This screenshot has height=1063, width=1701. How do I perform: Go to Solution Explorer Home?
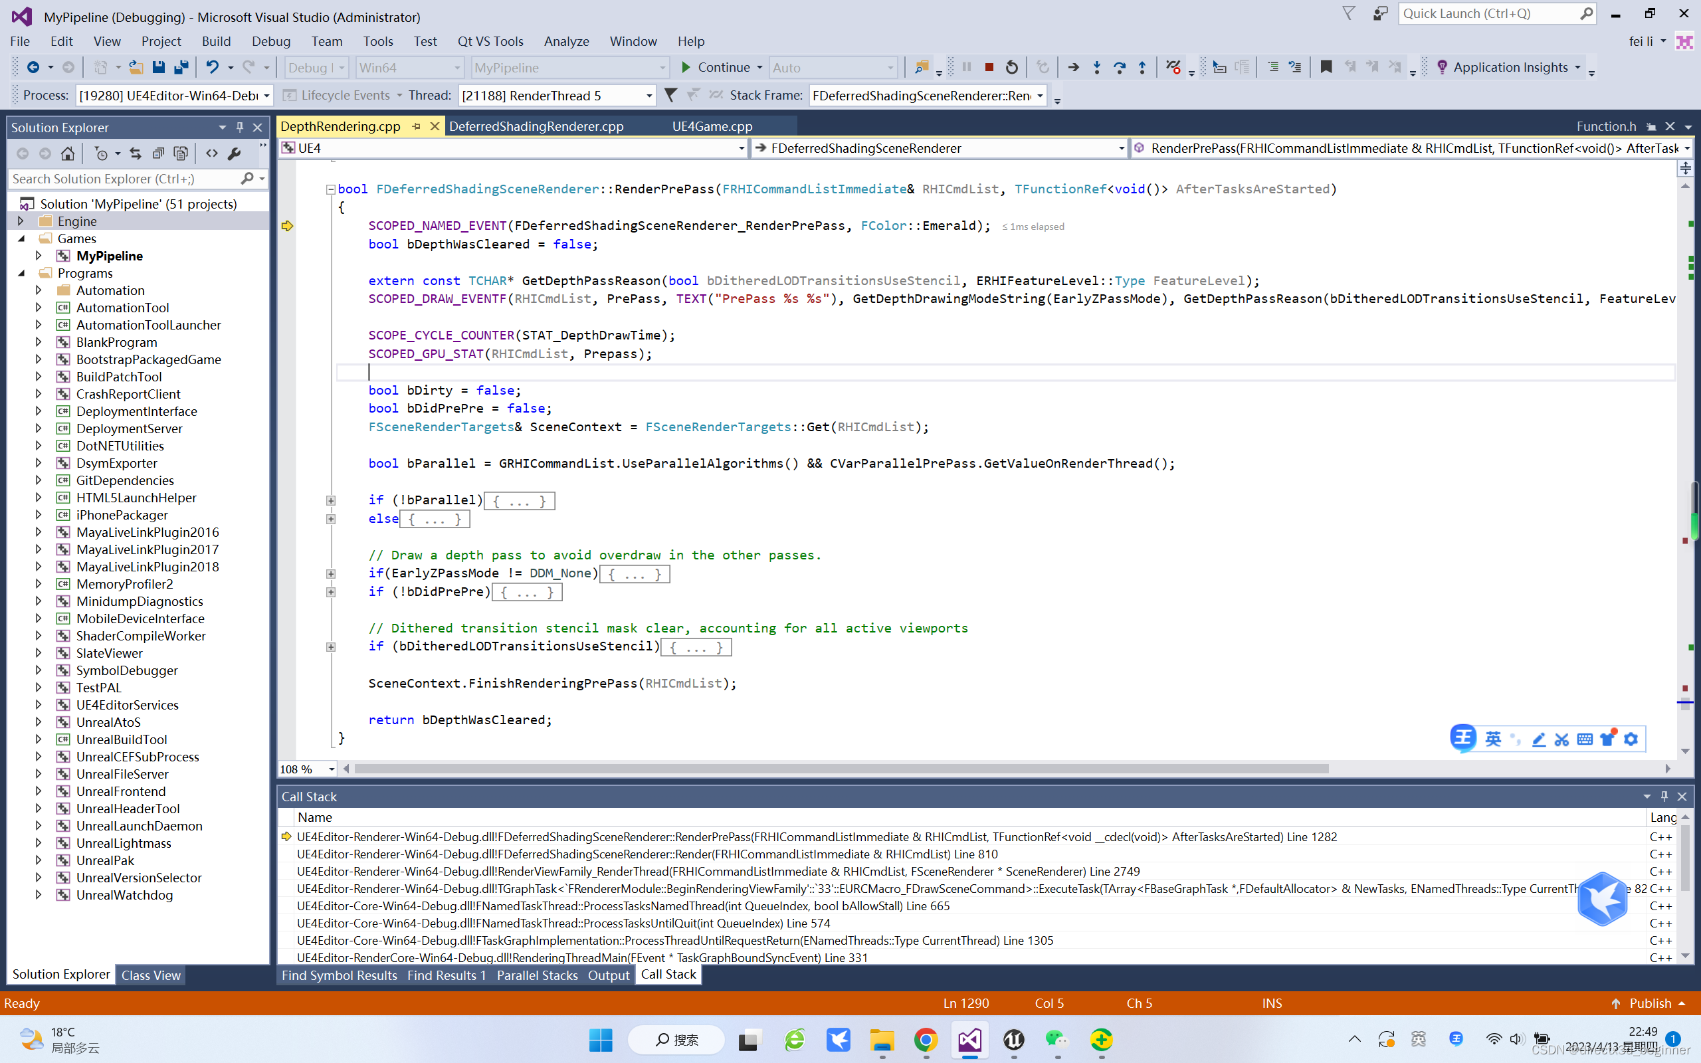coord(68,153)
